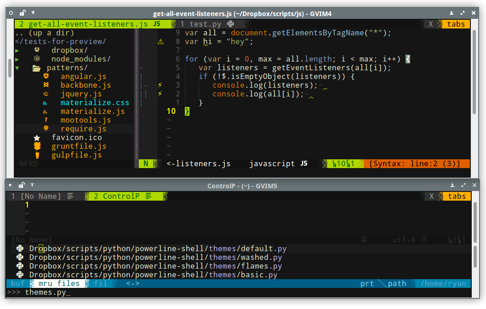This screenshot has width=486, height=309.
Task: Click the open folder icon for patterns/
Action: [37, 68]
